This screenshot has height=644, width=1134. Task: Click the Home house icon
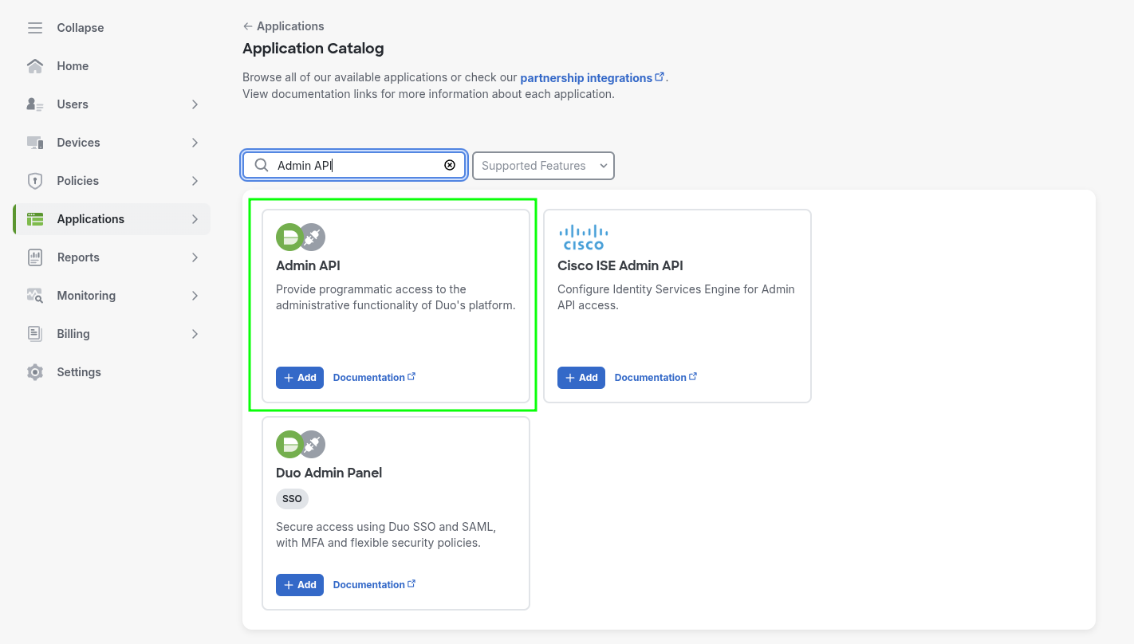point(35,66)
